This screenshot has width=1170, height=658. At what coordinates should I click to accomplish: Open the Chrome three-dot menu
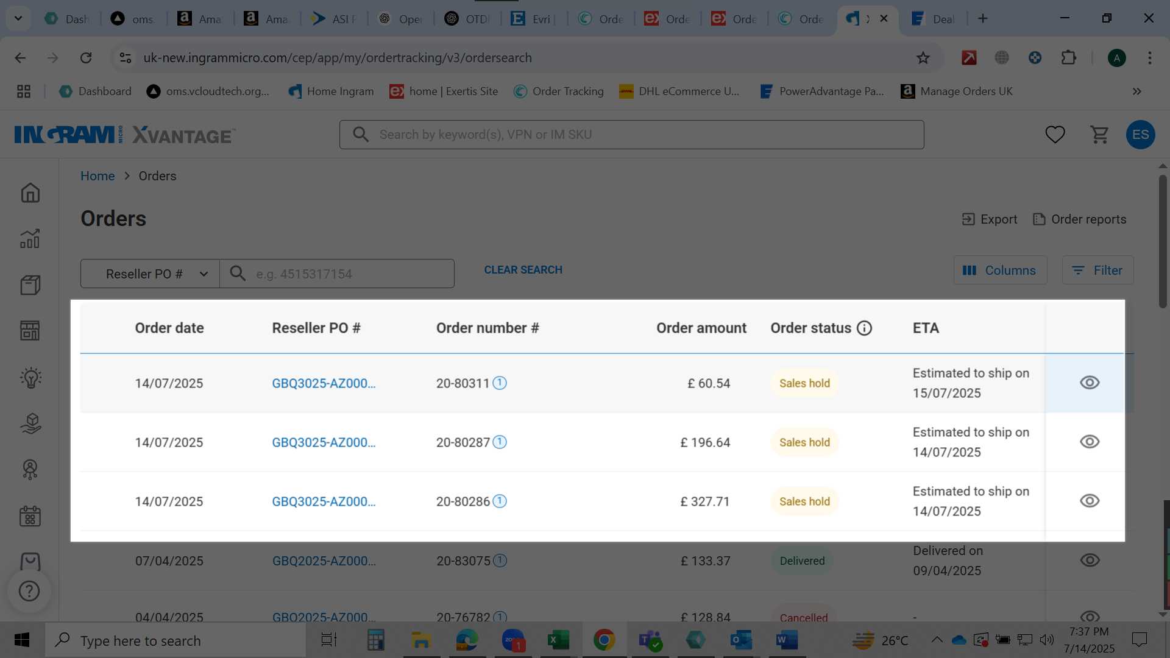click(1149, 58)
